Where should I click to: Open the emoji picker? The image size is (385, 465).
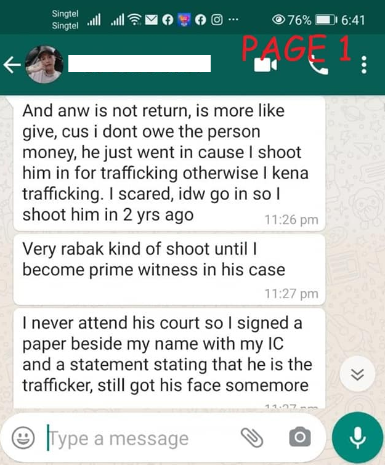pos(23,438)
